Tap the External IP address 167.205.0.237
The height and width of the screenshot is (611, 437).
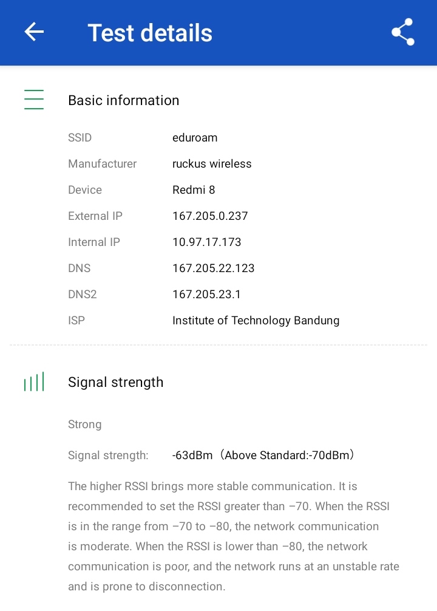click(210, 216)
